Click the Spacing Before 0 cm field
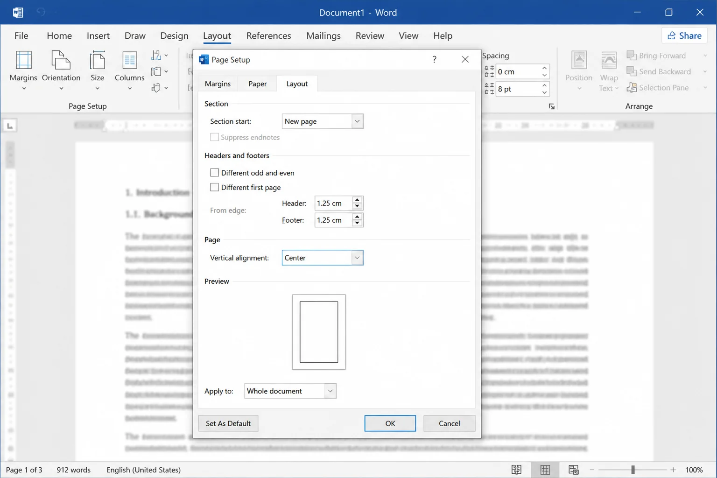 518,71
